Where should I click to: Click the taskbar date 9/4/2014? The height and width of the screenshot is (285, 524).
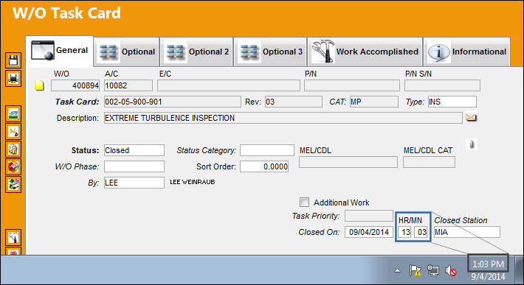pos(488,276)
